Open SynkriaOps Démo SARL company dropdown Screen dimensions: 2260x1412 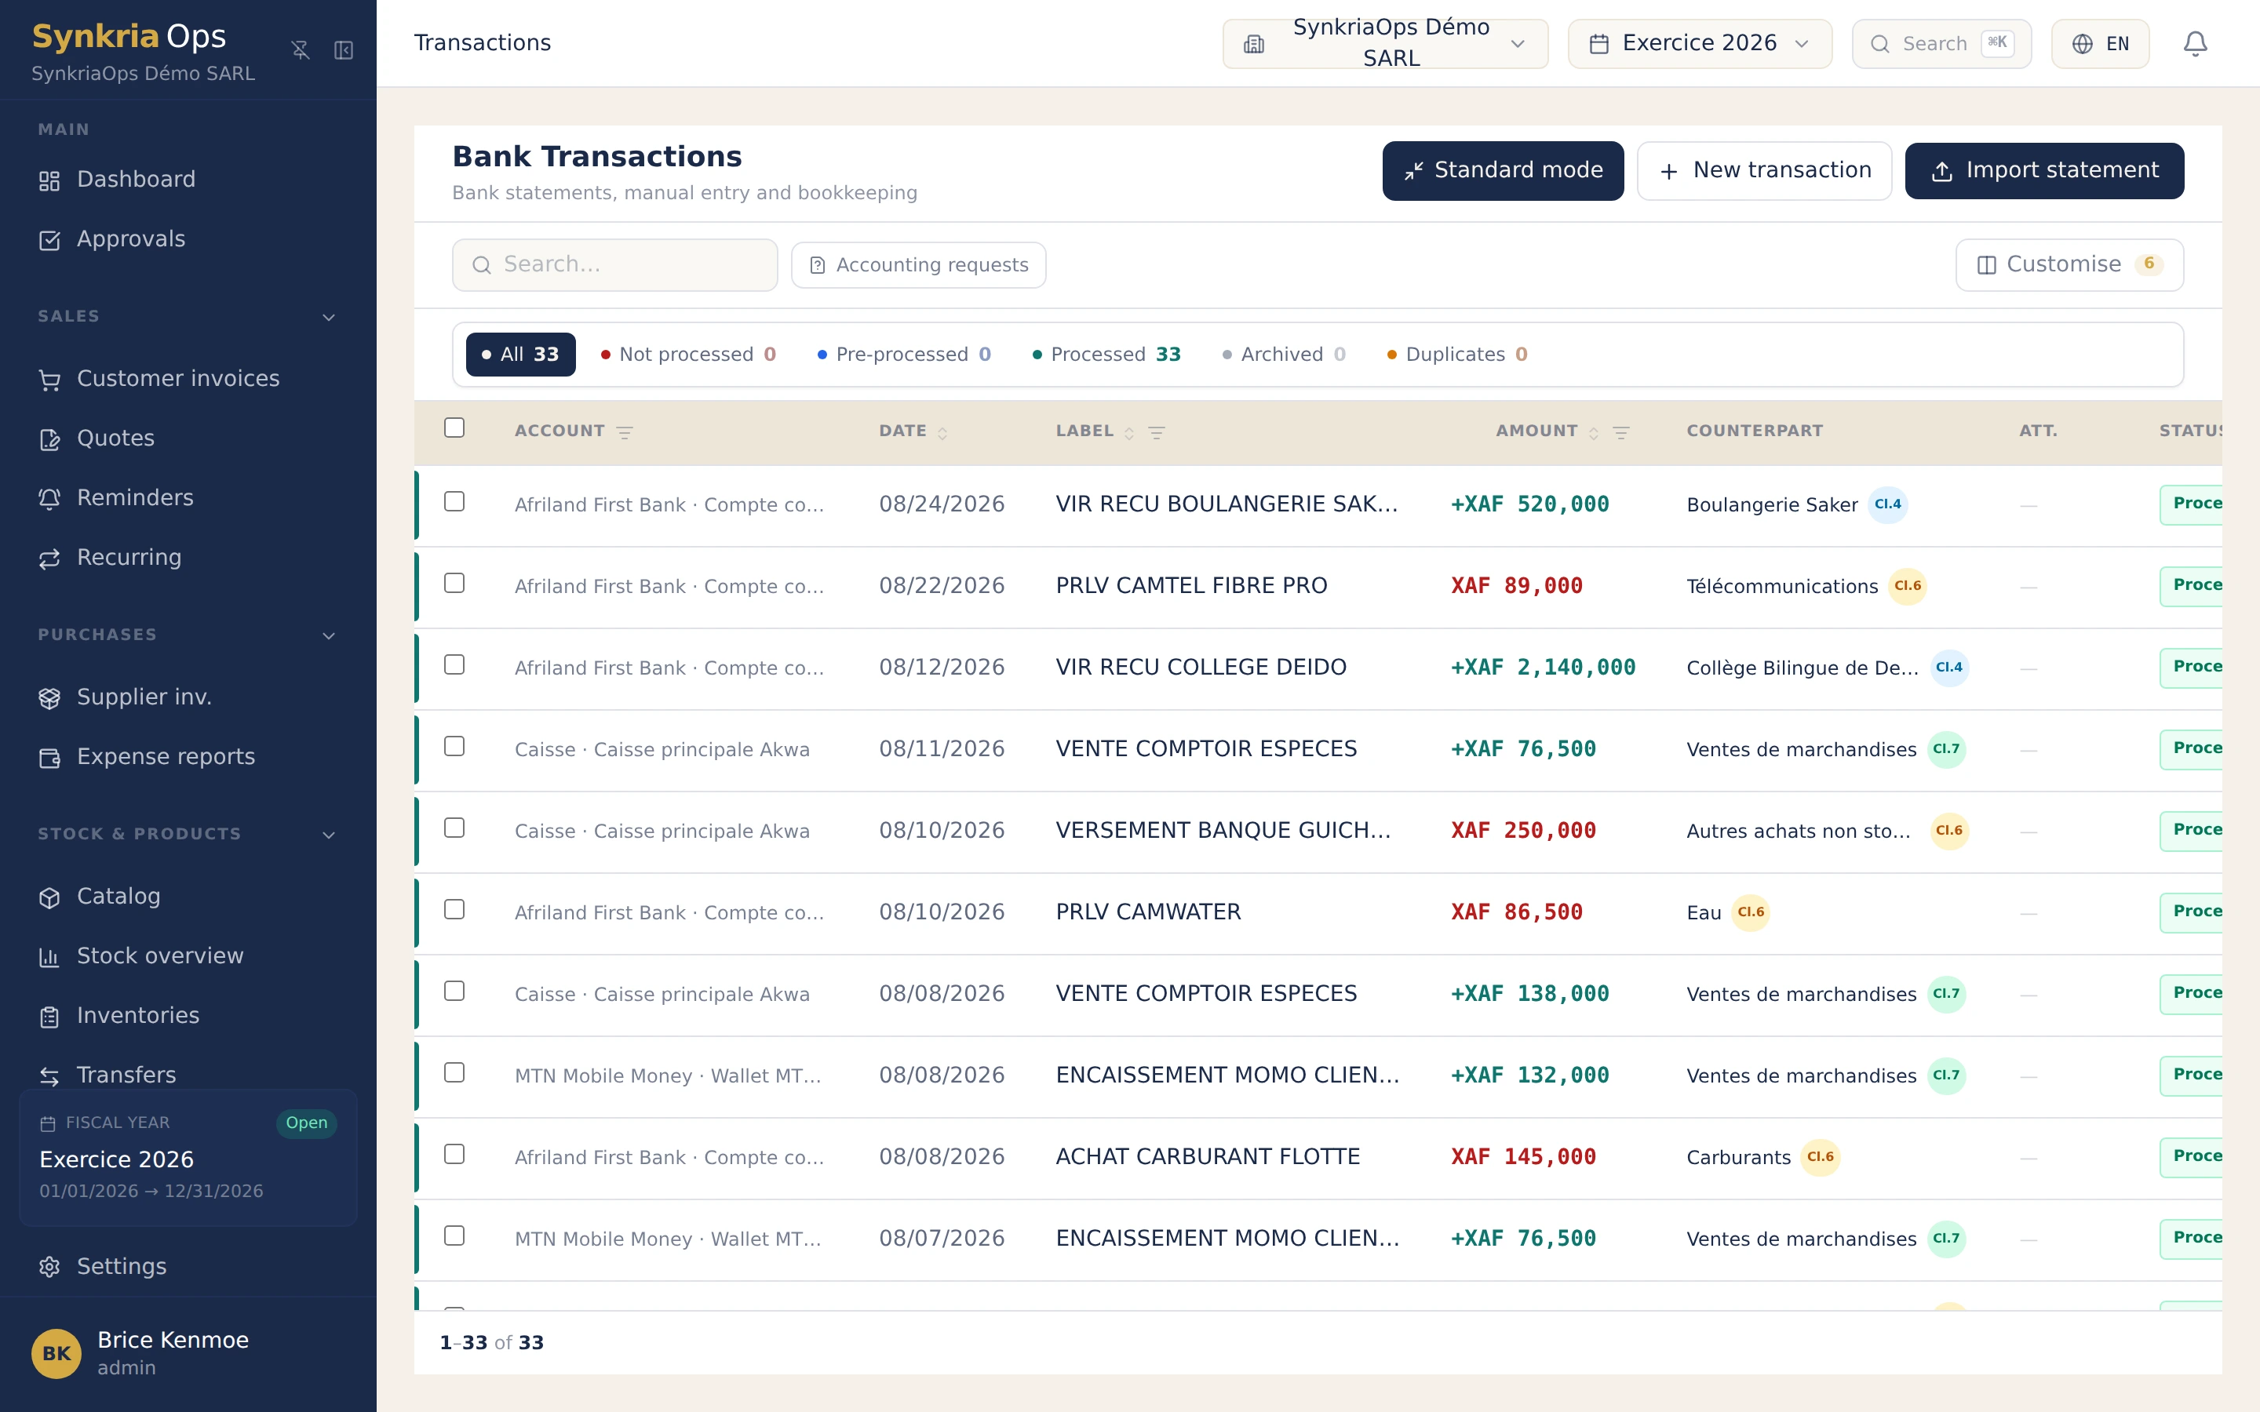1385,44
